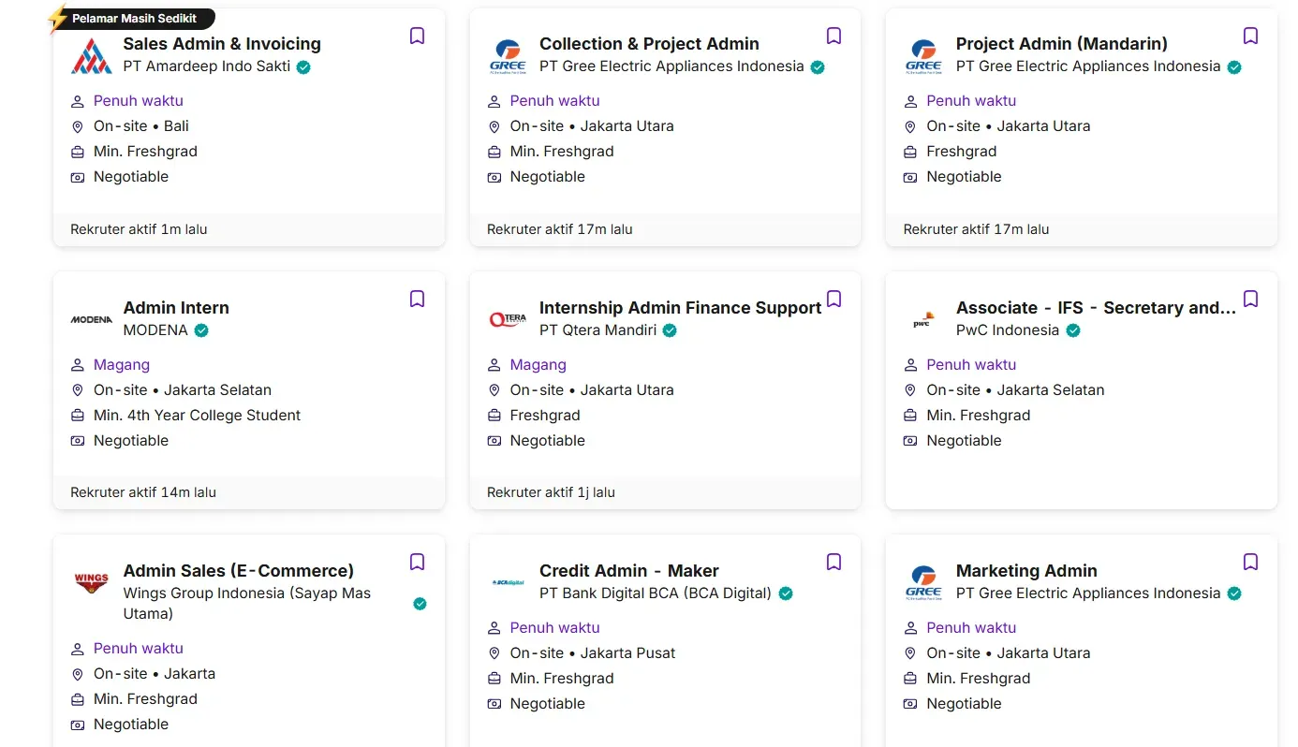
Task: Click the PT Amardeep Indo Sakti logo
Action: point(92,55)
